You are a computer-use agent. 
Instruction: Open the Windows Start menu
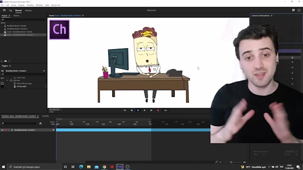pyautogui.click(x=3, y=167)
